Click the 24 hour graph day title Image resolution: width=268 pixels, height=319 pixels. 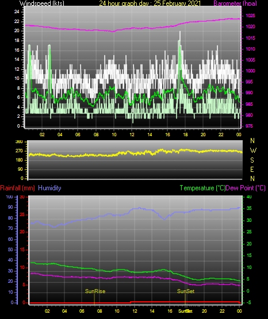coord(150,3)
